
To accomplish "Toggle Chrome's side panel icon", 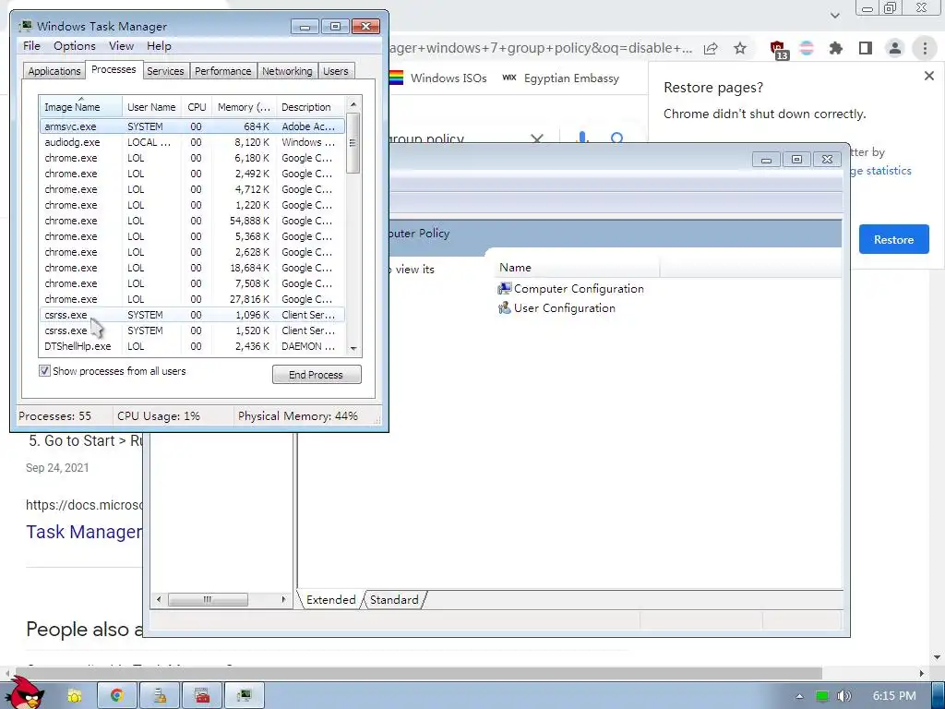I will coord(866,48).
